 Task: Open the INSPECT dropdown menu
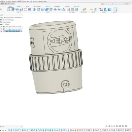click(94, 12)
